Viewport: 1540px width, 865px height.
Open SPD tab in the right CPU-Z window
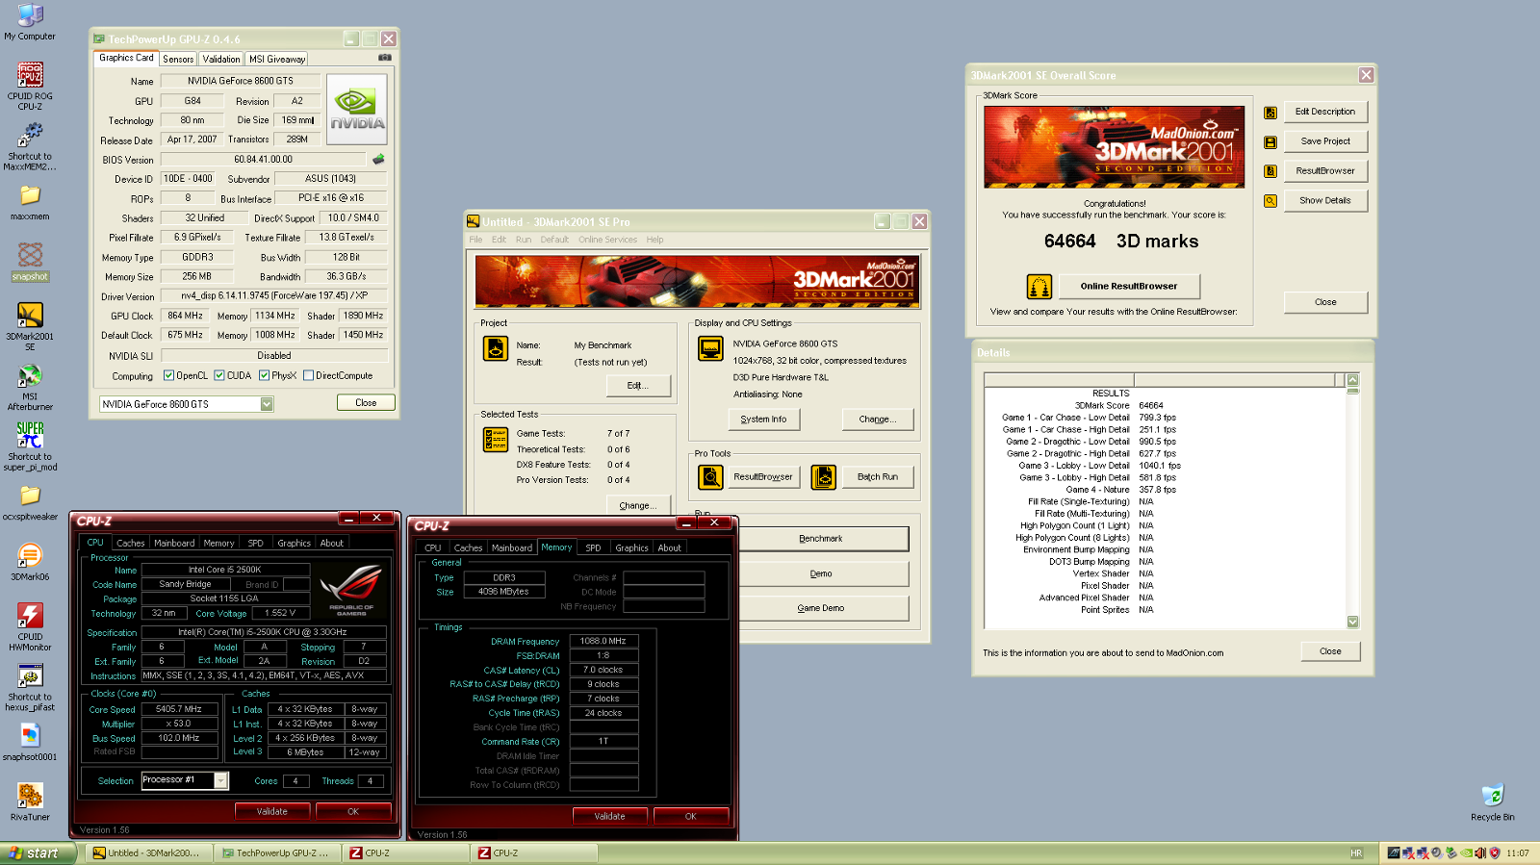pos(593,547)
